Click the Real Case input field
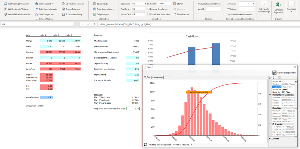The image size is (300, 149). pyautogui.click(x=138, y=9)
